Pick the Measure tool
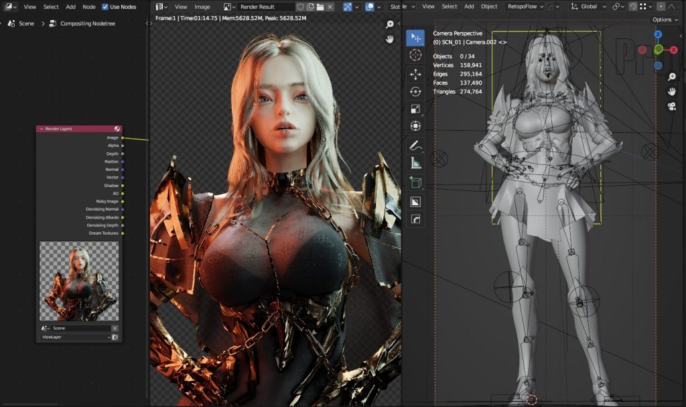This screenshot has height=407, width=686. click(415, 162)
